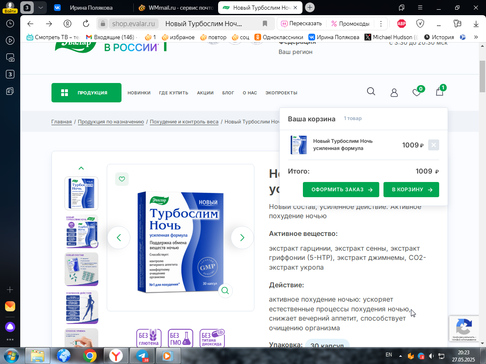The height and width of the screenshot is (364, 486).
Task: Go back with the browser back arrow
Action: [30, 24]
